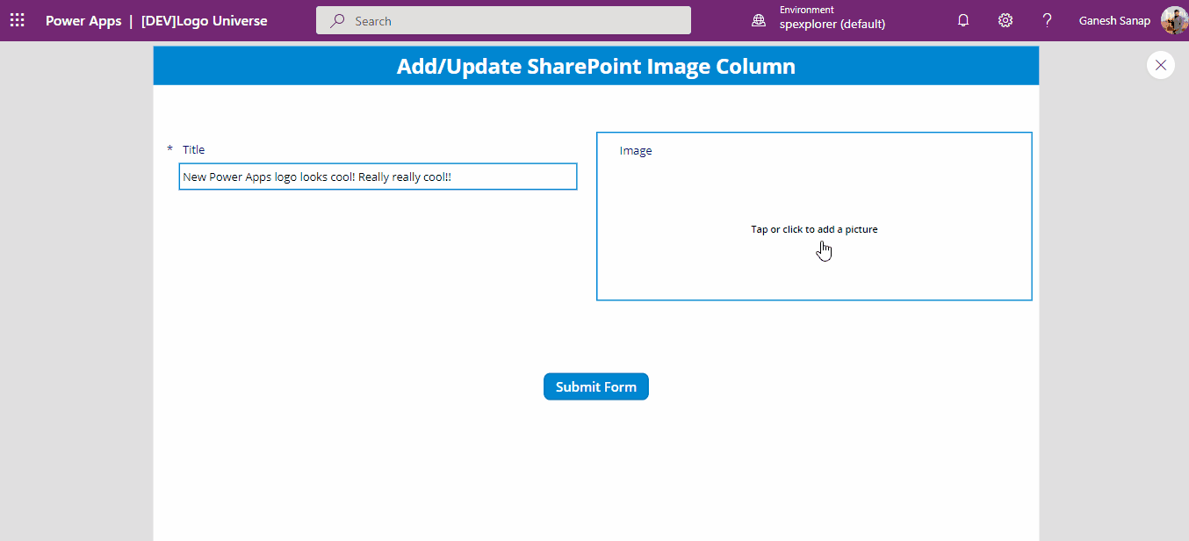Select the [DEV]Logo Universe app title
The image size is (1189, 541).
click(x=205, y=20)
